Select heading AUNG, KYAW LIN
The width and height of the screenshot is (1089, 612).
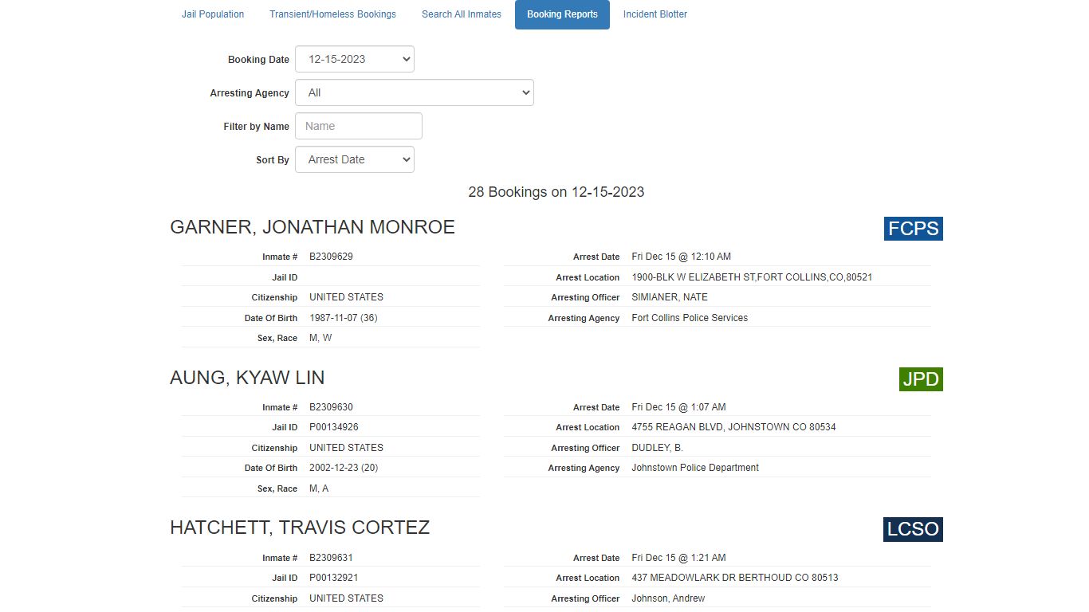click(247, 378)
